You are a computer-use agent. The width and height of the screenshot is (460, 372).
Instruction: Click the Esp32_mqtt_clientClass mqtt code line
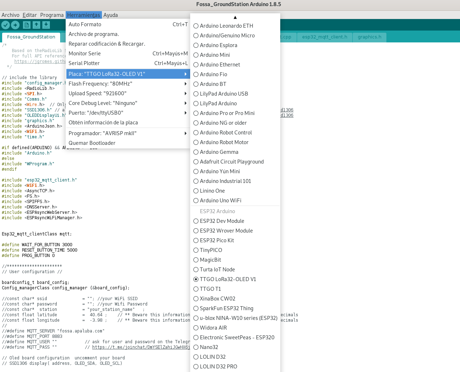[37, 234]
